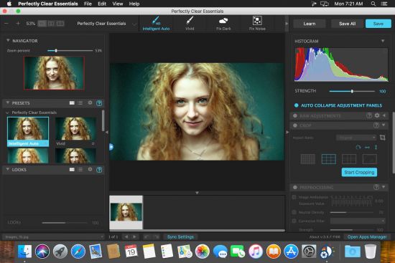The image size is (395, 263).
Task: Click the Learn button
Action: [x=310, y=24]
